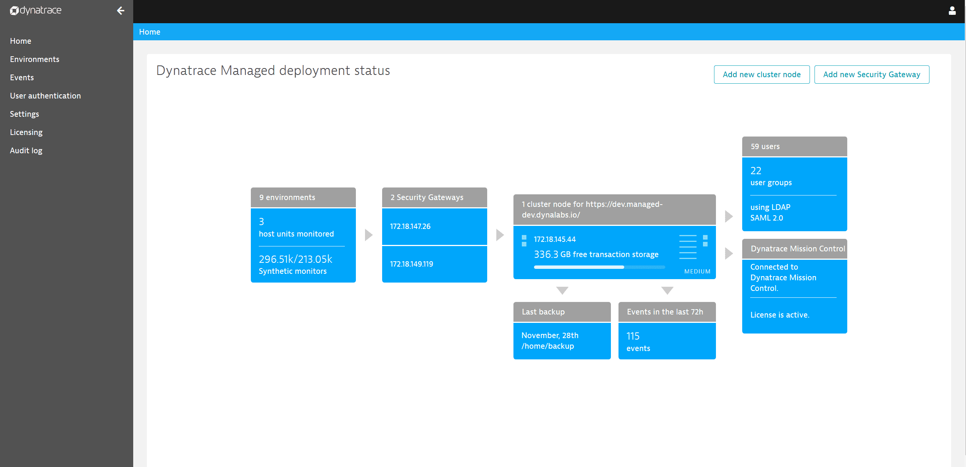Open the cluster node header for dev.managed-dev.dynalabs.io
This screenshot has height=467, width=966.
coord(614,210)
